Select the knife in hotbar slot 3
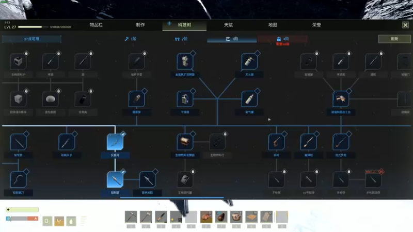This screenshot has width=413, height=232. pyautogui.click(x=161, y=217)
